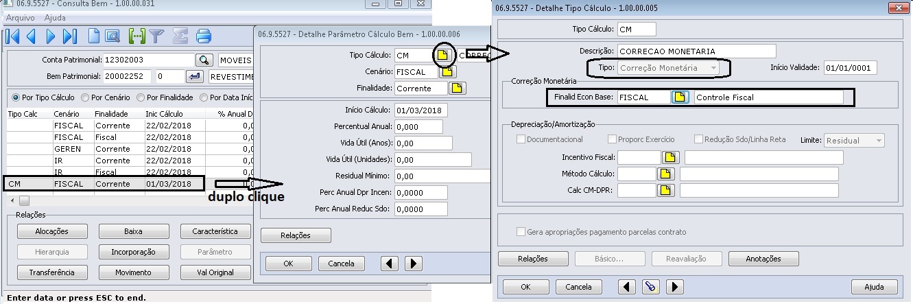This screenshot has height=304, width=913.
Task: Go to next record in Consulta Bem toolbar
Action: 51,36
